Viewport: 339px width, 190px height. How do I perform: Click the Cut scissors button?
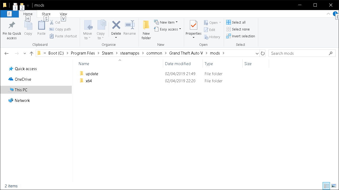55,22
